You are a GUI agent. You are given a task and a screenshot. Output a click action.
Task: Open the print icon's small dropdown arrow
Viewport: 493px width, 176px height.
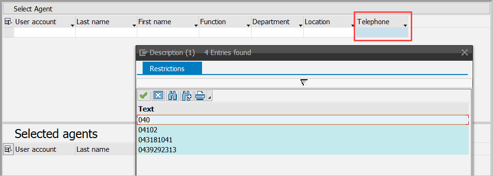coord(209,96)
